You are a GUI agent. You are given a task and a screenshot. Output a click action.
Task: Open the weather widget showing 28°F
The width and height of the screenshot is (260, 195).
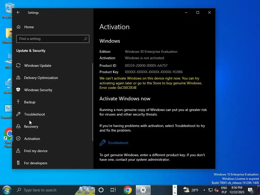click(191, 190)
